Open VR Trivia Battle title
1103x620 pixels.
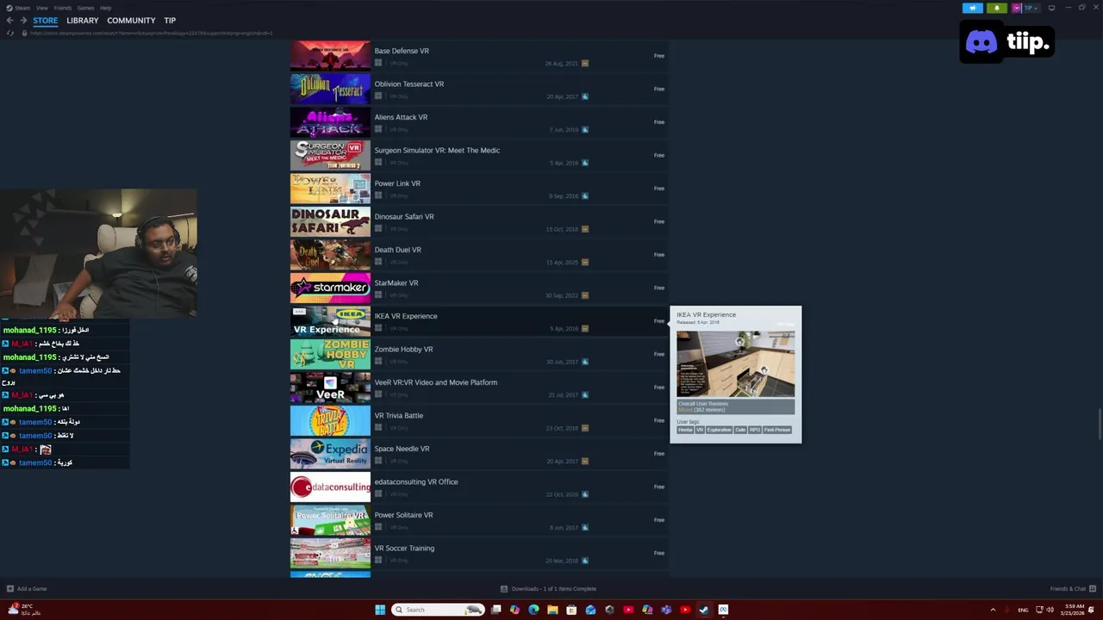pos(399,416)
